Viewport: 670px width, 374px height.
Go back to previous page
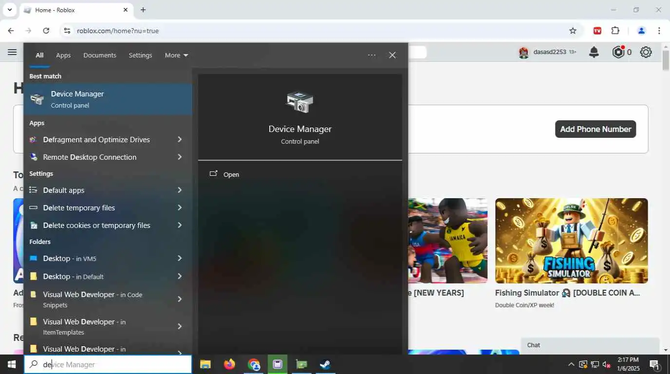(x=11, y=31)
